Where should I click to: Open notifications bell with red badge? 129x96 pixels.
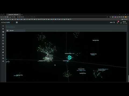[117, 22]
